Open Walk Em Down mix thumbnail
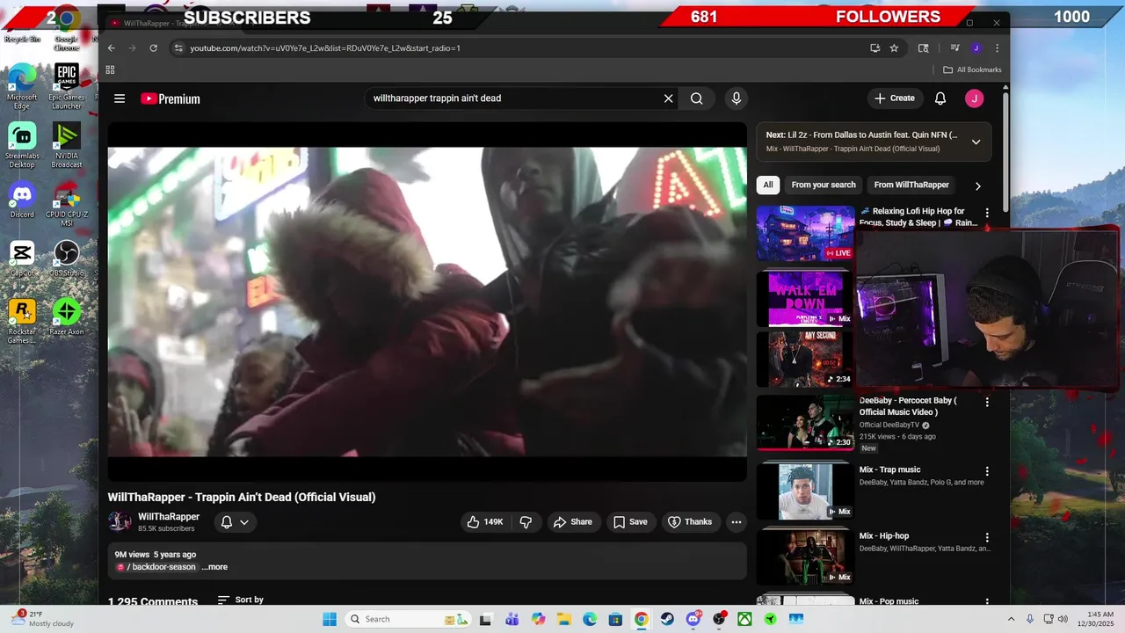Viewport: 1125px width, 633px height. [805, 299]
